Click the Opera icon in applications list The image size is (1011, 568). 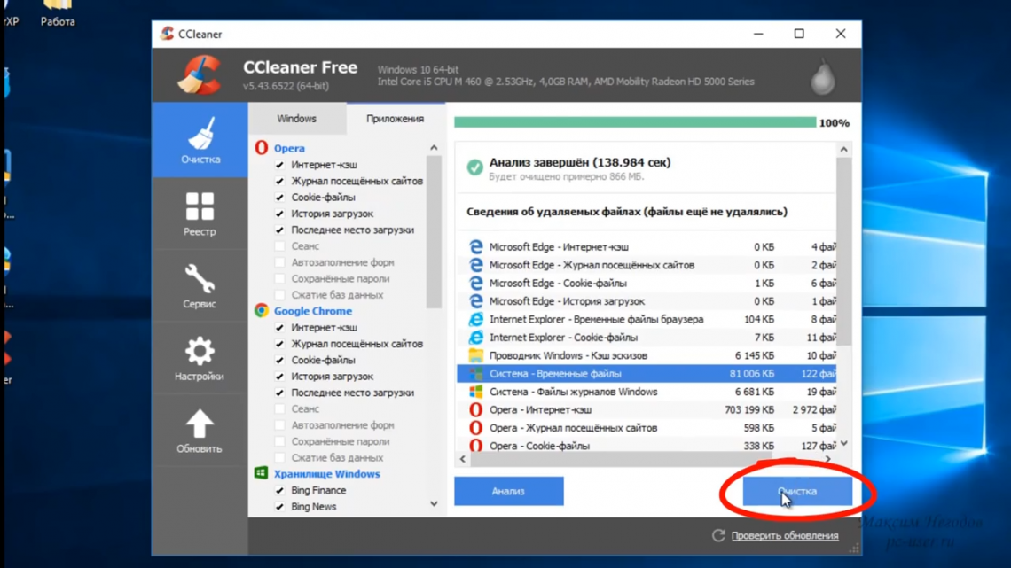[x=261, y=147]
